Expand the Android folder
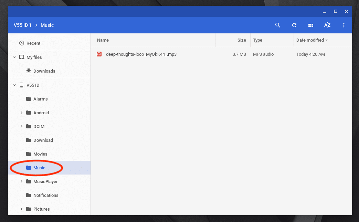This screenshot has width=359, height=222. click(x=21, y=113)
